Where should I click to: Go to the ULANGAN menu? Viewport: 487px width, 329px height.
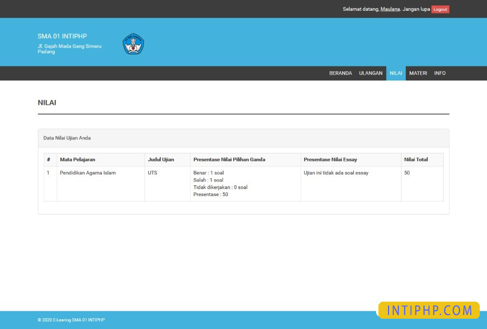click(371, 73)
